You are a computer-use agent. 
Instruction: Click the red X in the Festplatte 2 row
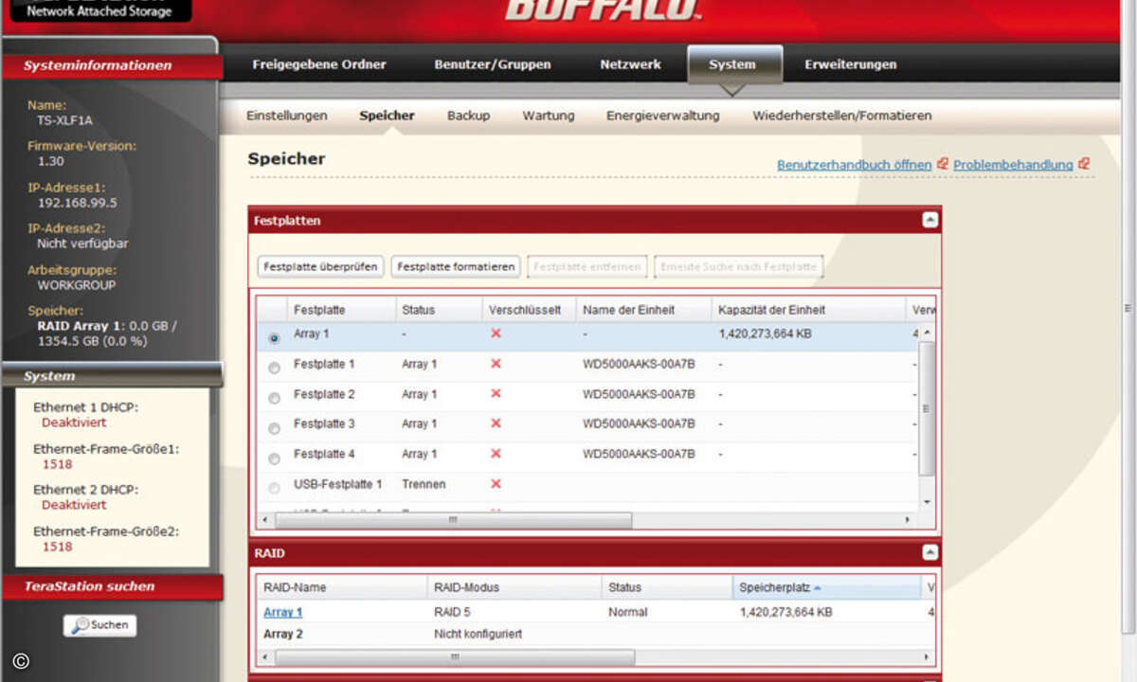[496, 394]
